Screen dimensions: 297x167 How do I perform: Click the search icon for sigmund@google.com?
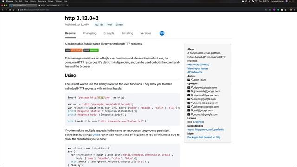pyautogui.click(x=192, y=95)
